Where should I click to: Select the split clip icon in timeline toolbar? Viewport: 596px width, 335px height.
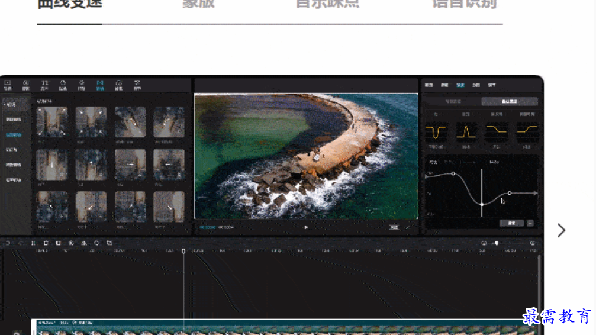pyautogui.click(x=33, y=243)
